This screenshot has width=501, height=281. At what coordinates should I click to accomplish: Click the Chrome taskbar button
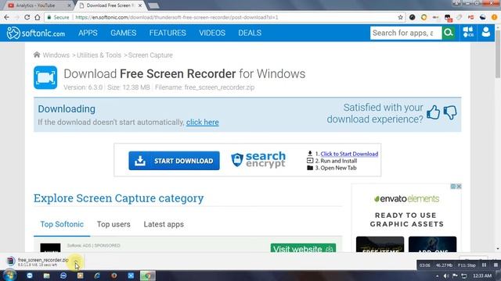[x=148, y=276]
